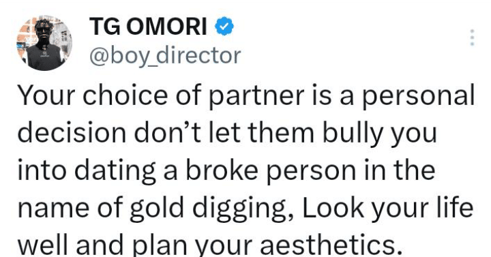Open TG OMORI's profile picture
This screenshot has height=257, width=491.
[x=44, y=42]
